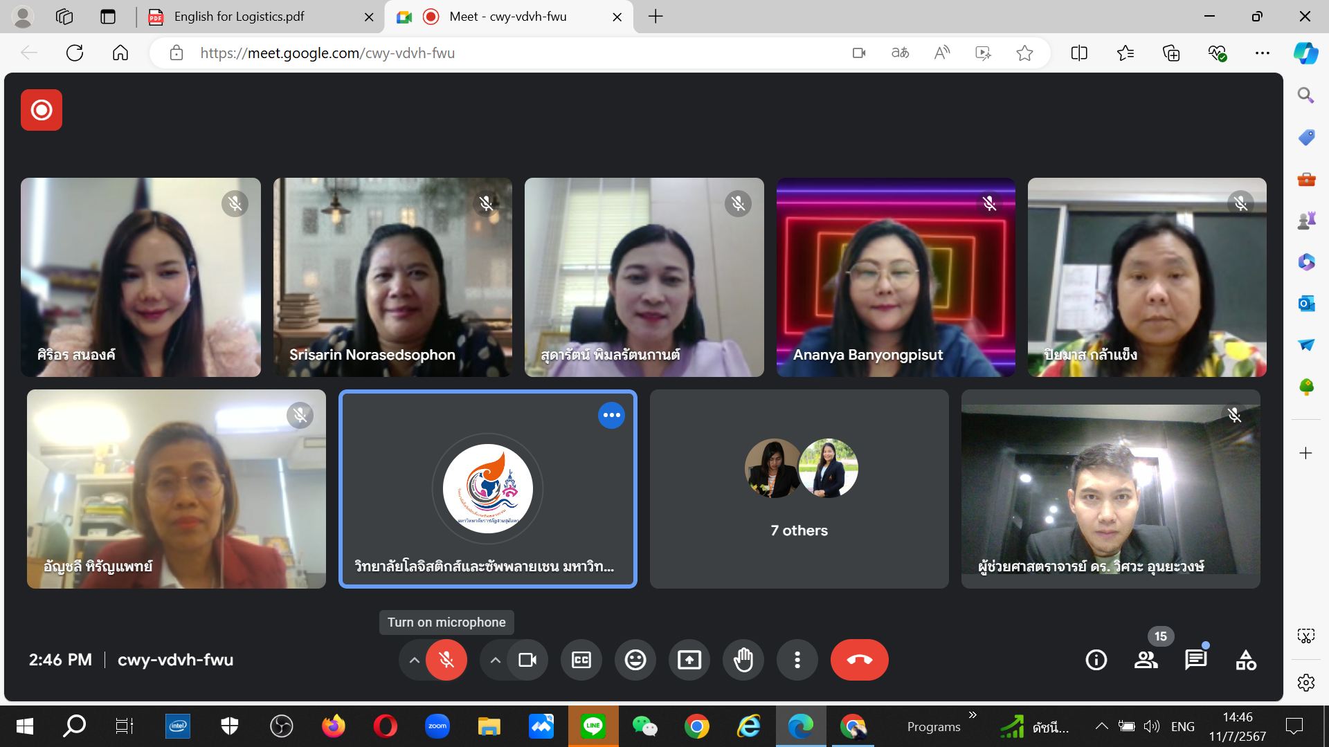Show the people participants list icon
Viewport: 1329px width, 747px height.
(1146, 660)
